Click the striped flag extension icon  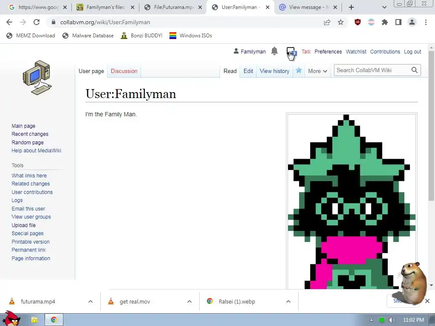(371, 22)
